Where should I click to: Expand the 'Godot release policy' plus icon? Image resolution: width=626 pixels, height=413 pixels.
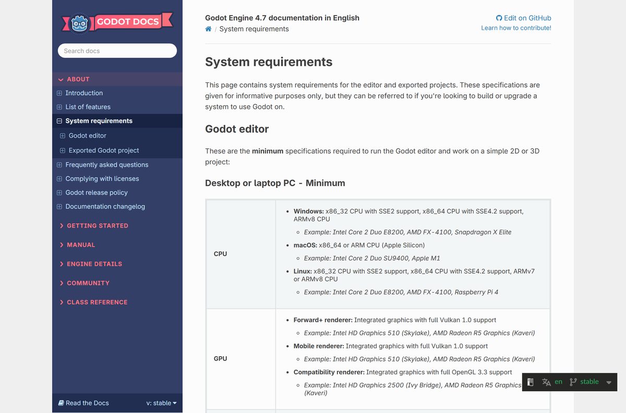point(59,193)
